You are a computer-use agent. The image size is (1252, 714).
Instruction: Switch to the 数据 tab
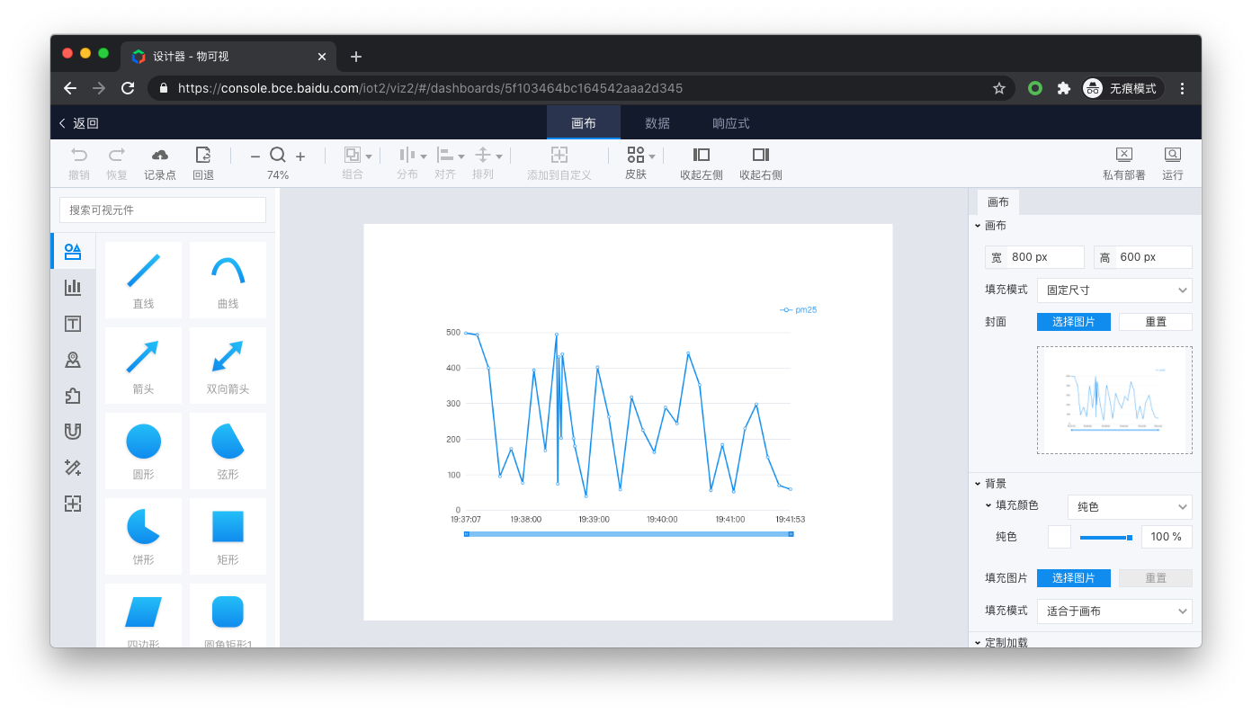tap(657, 123)
